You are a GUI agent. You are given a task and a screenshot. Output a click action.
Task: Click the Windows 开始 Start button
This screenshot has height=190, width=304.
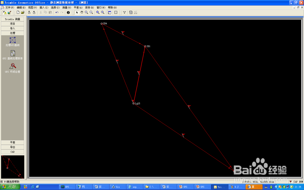tap(10, 187)
